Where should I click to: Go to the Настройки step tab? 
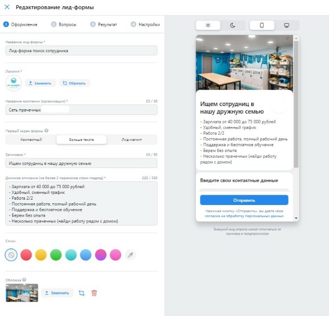click(145, 25)
